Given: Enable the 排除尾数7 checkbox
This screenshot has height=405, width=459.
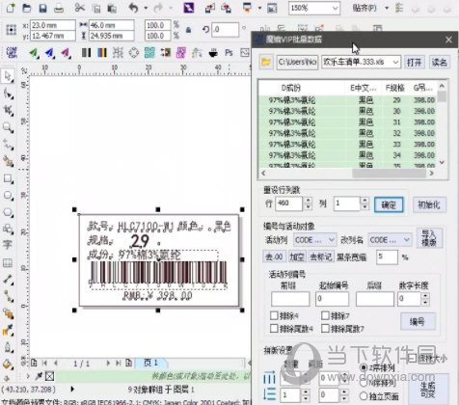Looking at the screenshot, I should (325, 328).
